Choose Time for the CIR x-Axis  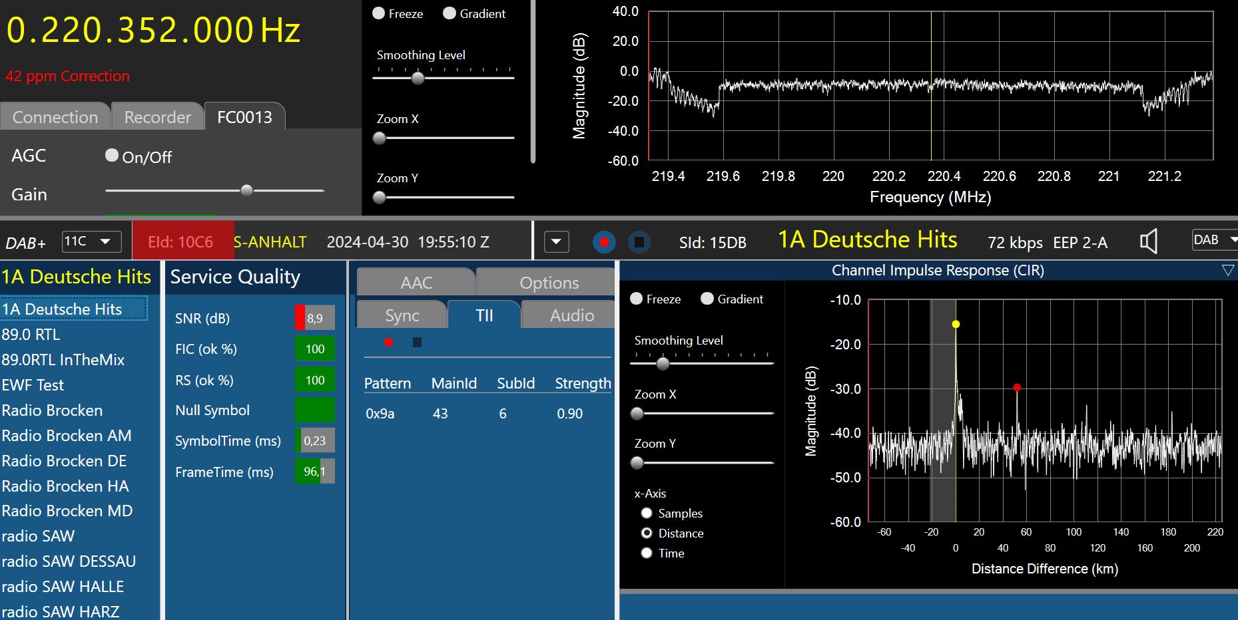click(x=647, y=553)
